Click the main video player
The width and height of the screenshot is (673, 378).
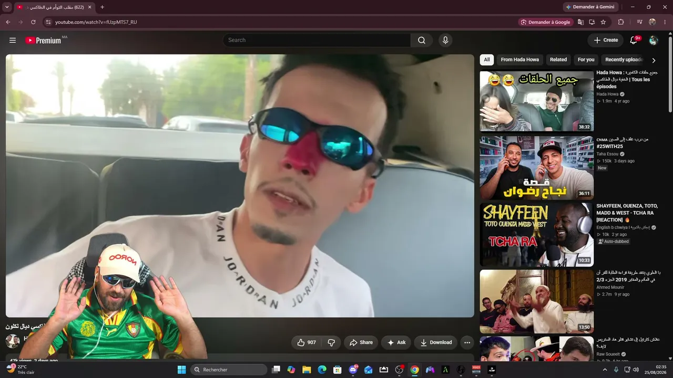(240, 186)
